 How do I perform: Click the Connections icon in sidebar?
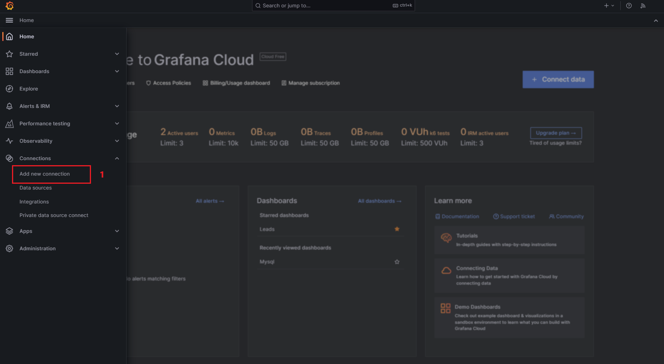coord(10,158)
